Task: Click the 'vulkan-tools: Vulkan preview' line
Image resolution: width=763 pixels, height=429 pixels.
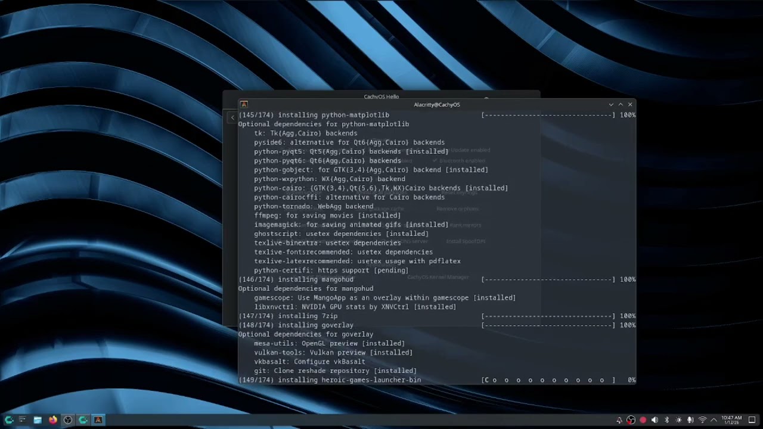Action: pos(333,353)
